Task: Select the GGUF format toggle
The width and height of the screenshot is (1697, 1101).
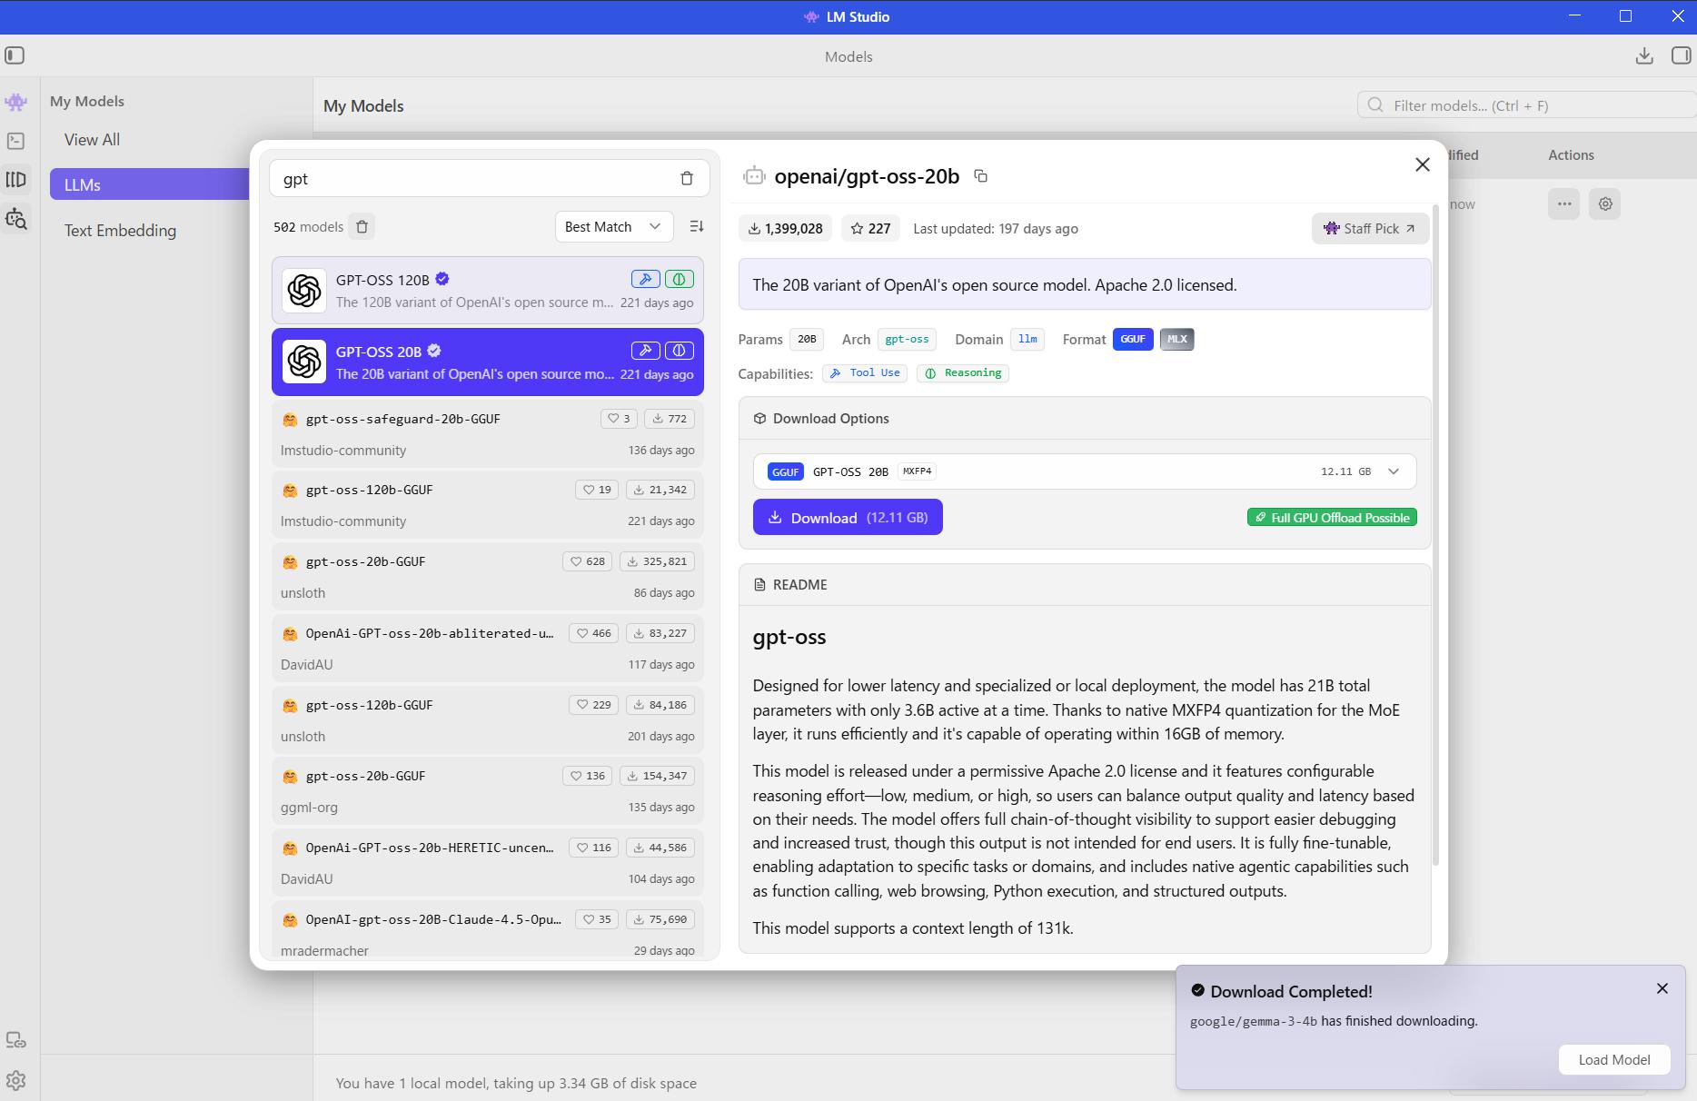Action: (x=1132, y=340)
